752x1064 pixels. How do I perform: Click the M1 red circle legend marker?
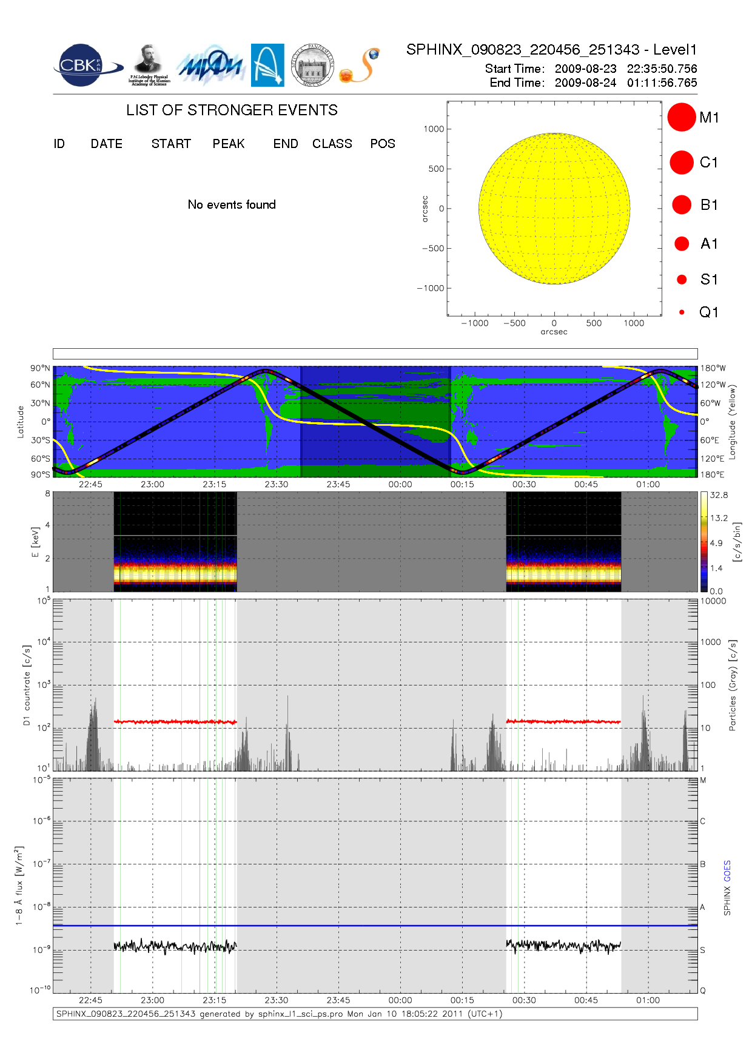click(681, 117)
